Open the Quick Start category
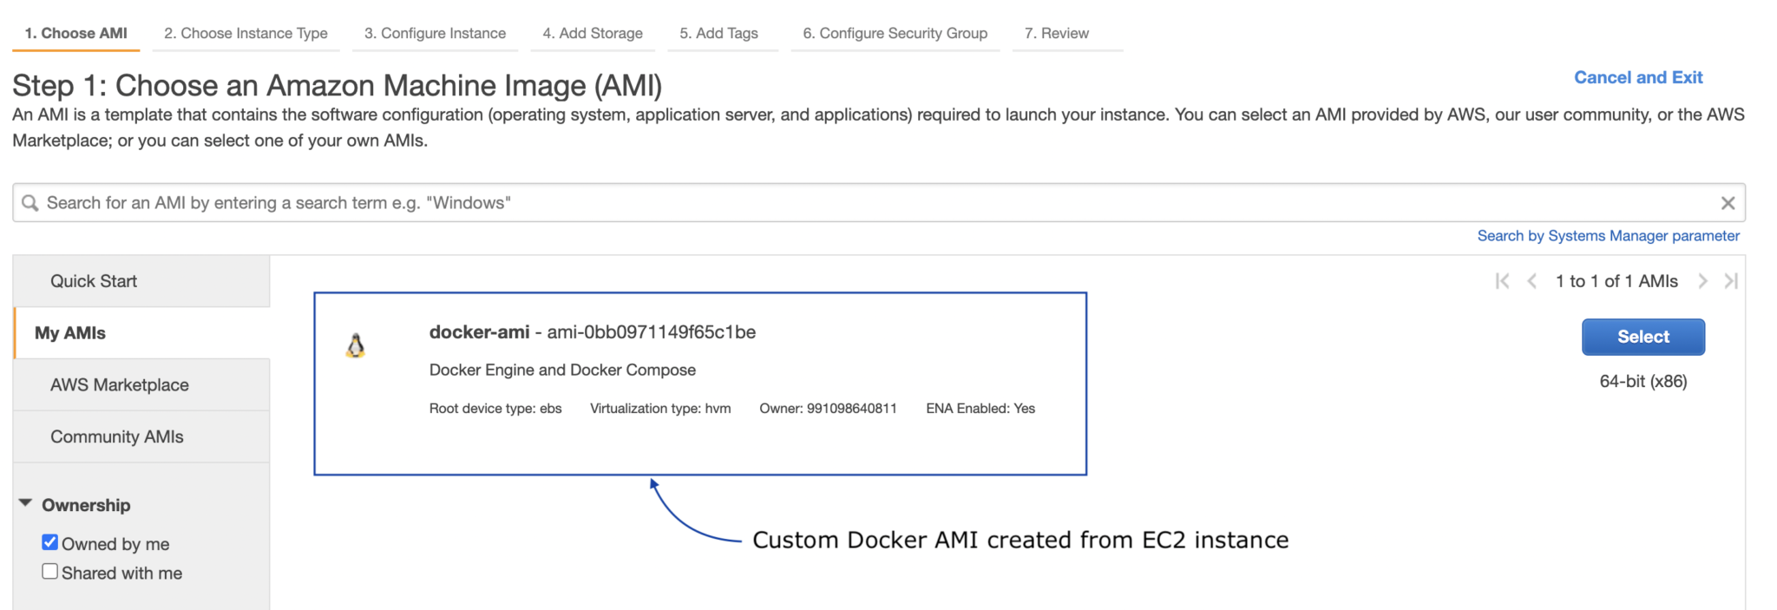The height and width of the screenshot is (610, 1777). tap(141, 281)
